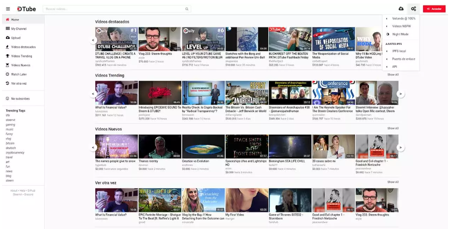Open the upload cloud icon in header
This screenshot has width=452, height=229.
coord(401,9)
